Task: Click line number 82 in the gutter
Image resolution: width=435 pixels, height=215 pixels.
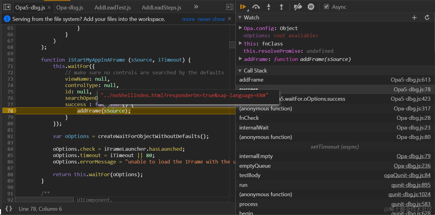Action: [x=10, y=136]
